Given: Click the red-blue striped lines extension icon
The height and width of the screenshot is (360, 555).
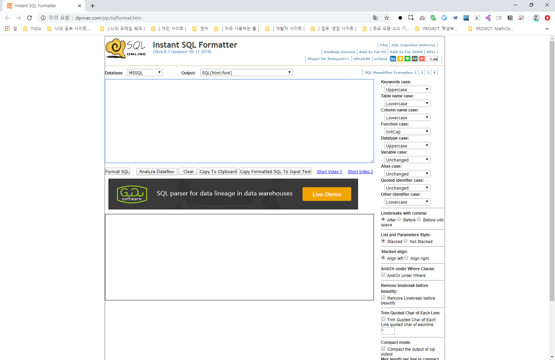Looking at the screenshot, I should (x=488, y=18).
